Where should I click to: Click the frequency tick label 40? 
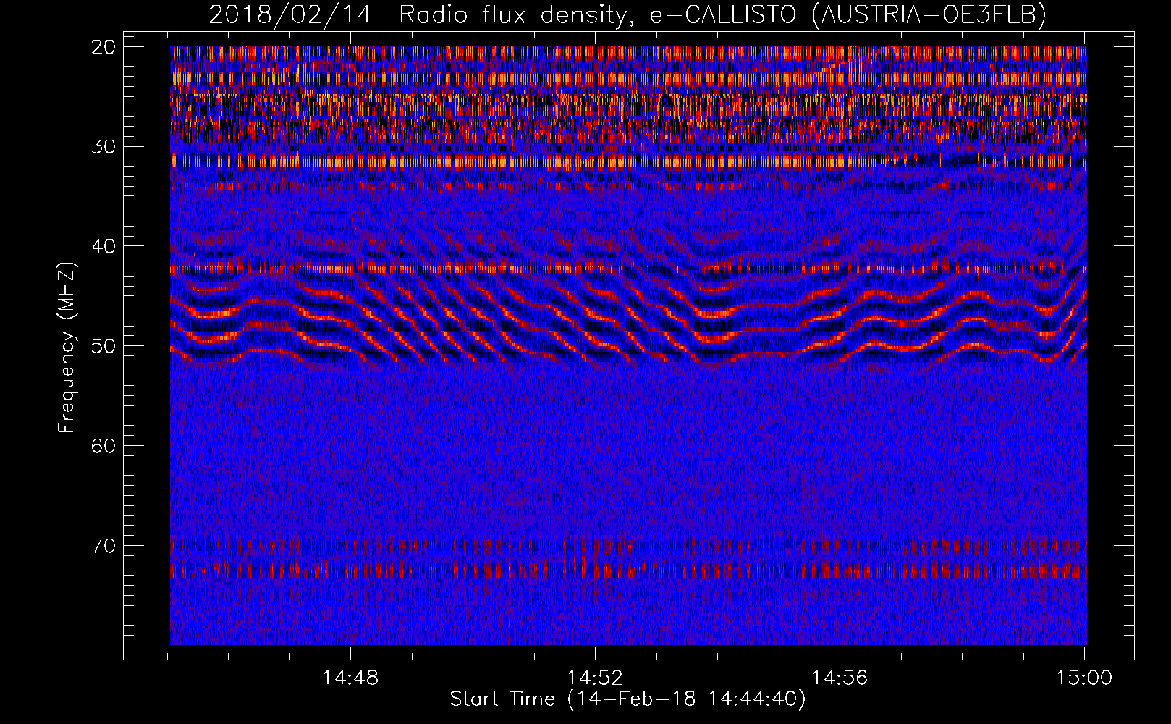[x=104, y=246]
